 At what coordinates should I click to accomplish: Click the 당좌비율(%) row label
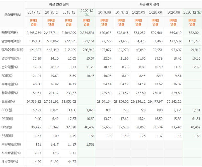[x=9, y=93]
